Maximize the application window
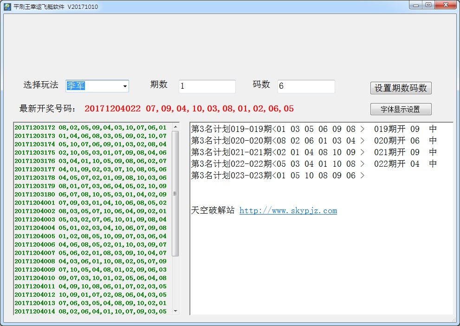Screen dimensions: 460x326 click(428, 5)
